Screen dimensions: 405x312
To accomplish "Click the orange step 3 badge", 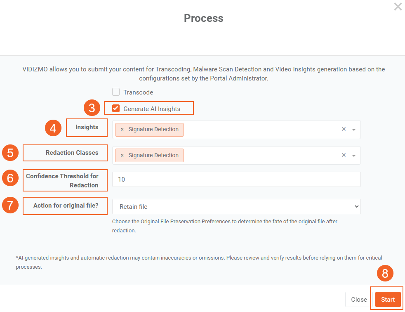I will (92, 108).
